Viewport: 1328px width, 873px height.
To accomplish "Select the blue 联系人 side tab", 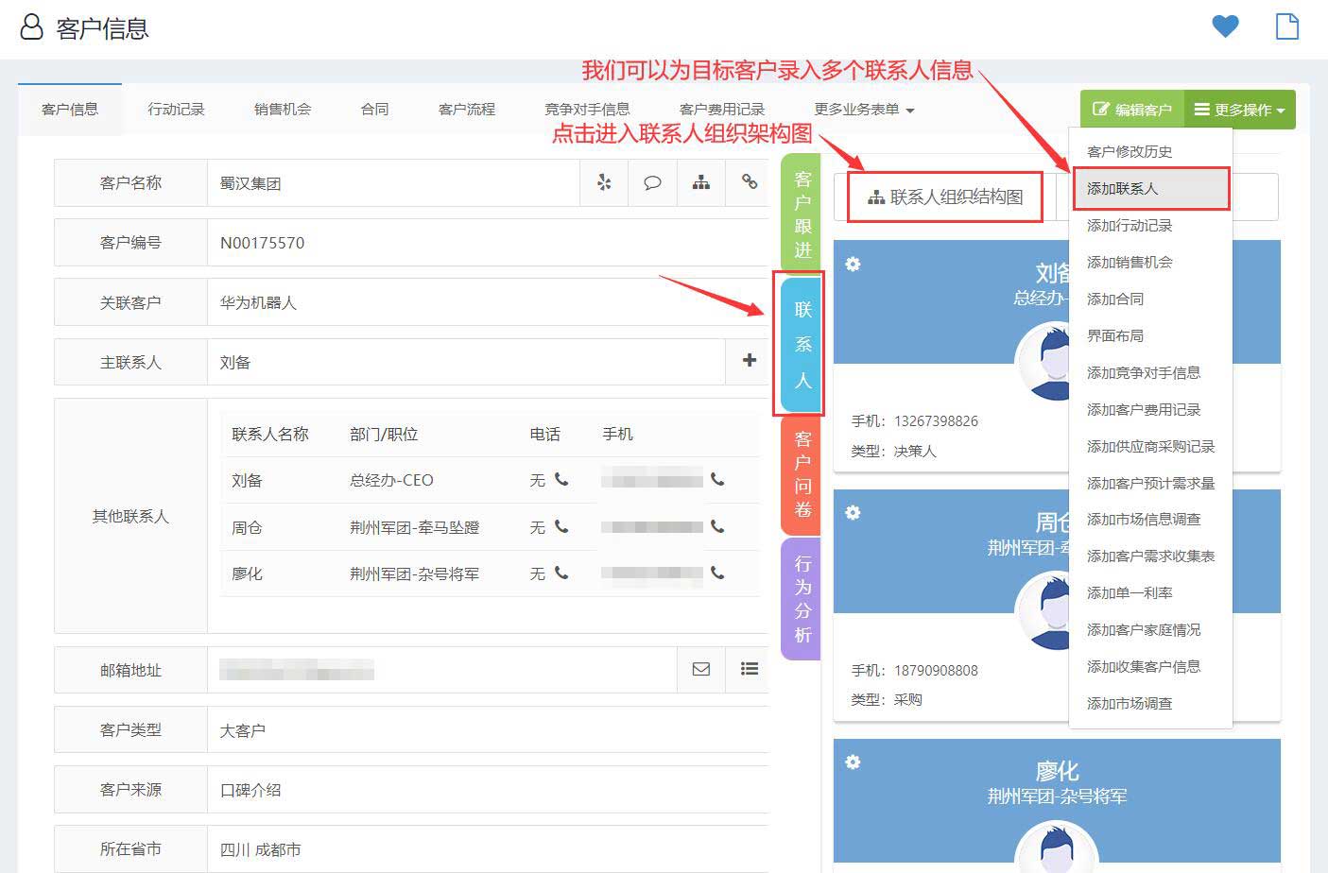I will [x=802, y=344].
